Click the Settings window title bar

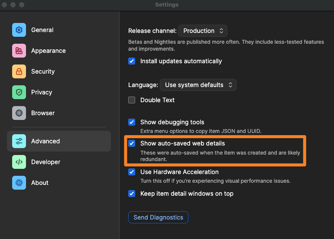click(x=167, y=5)
